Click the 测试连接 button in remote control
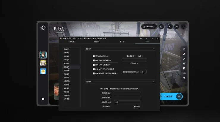Screen dimensions: 220x122 pyautogui.click(x=137, y=107)
